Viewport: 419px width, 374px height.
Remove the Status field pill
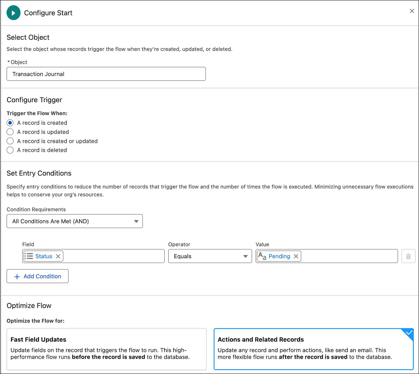tap(58, 256)
